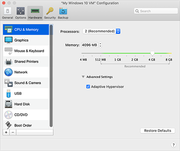Click the Memory stepper arrows

tap(100, 45)
